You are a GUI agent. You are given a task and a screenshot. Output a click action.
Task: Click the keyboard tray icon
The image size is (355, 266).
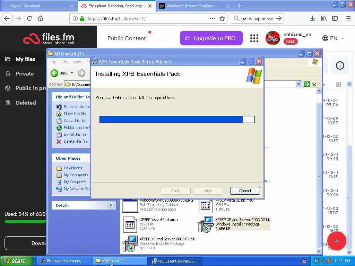(304, 261)
